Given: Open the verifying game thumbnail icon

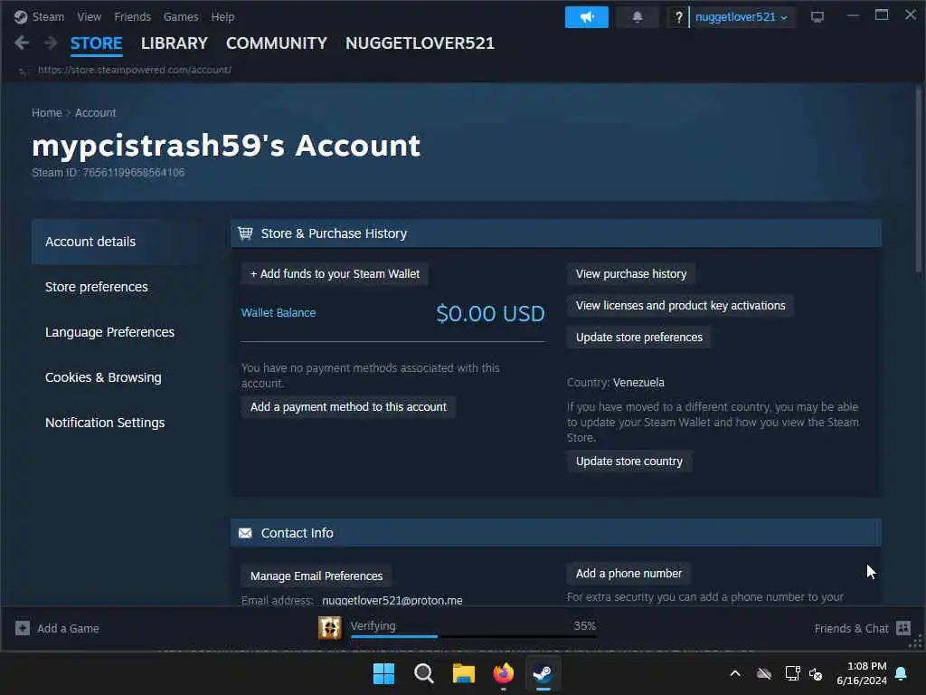Looking at the screenshot, I should (329, 628).
